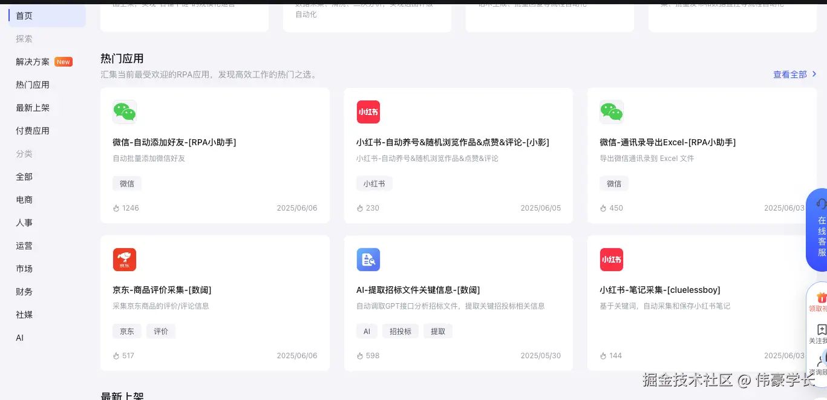Open 付费应用 in the sidebar
The width and height of the screenshot is (827, 400).
pyautogui.click(x=33, y=131)
